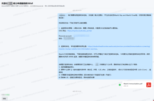Click the red PDF file icon
The width and height of the screenshot is (154, 101).
(149, 85)
